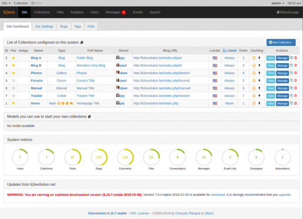
Task: Click the New Collection button
Action: [x=281, y=42]
